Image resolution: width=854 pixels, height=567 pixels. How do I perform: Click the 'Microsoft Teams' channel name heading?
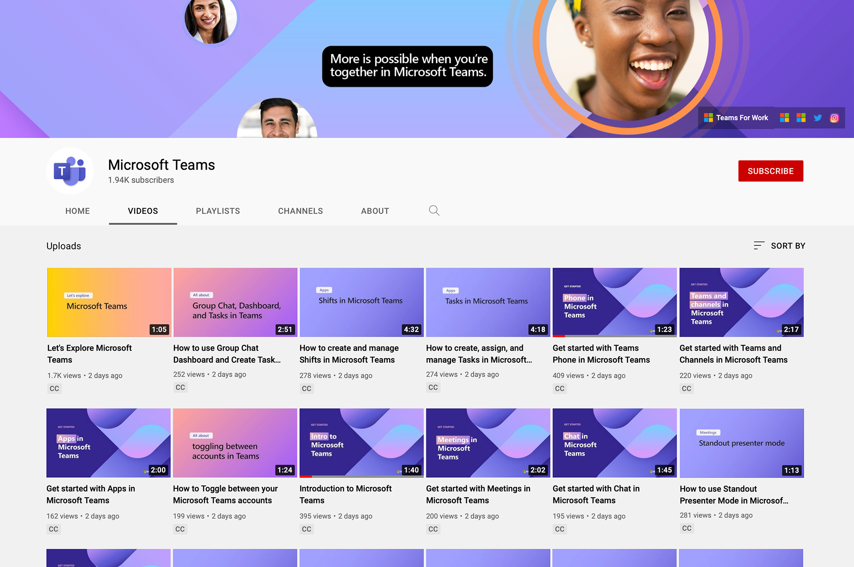(x=161, y=165)
